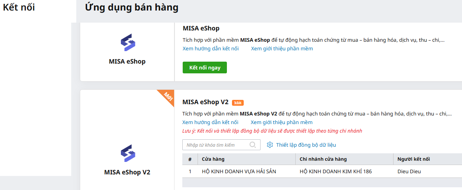Open Xem giới thiệu phần mềm for MISA eShop V2
The image size is (462, 190).
[x=282, y=122]
